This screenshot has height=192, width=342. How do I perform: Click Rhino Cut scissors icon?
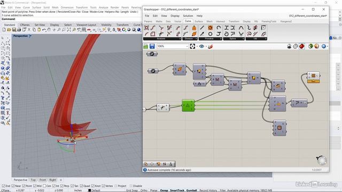tap(29, 30)
